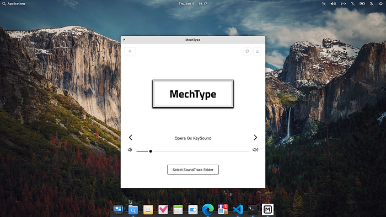Open Tasks from the dock
The height and width of the screenshot is (217, 386).
click(163, 209)
